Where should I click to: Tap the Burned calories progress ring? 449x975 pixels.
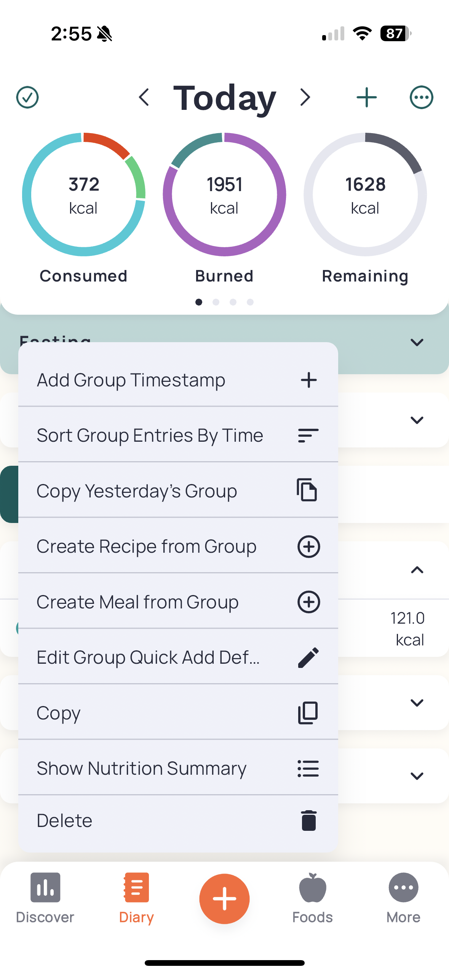point(224,195)
